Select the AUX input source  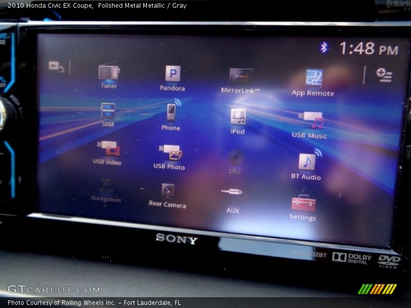233,201
